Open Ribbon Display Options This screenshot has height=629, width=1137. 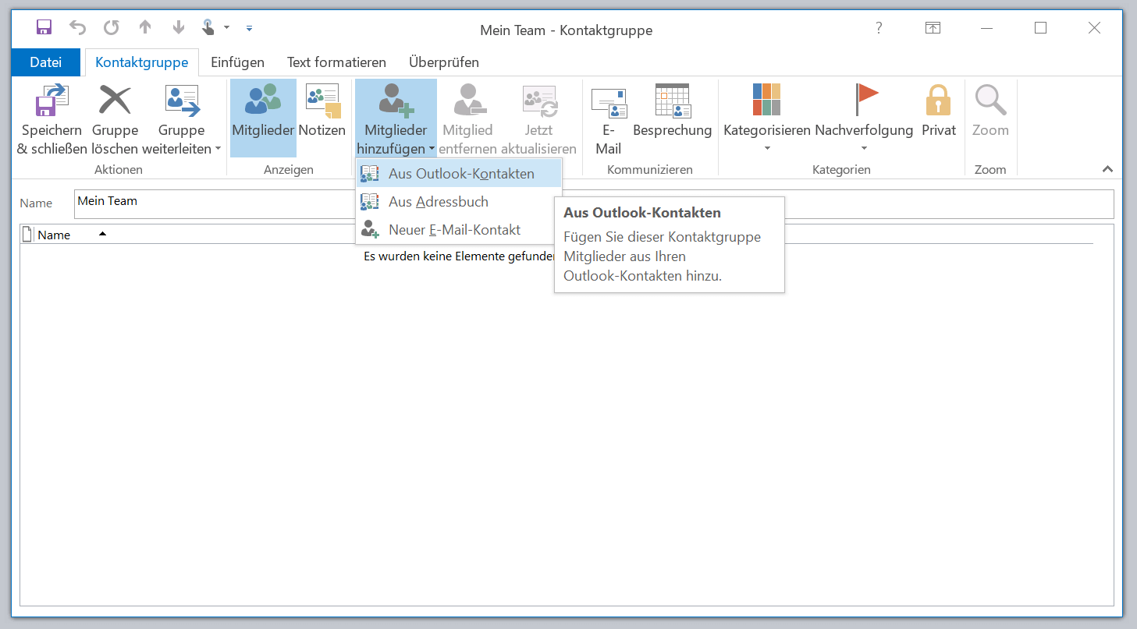coord(933,28)
